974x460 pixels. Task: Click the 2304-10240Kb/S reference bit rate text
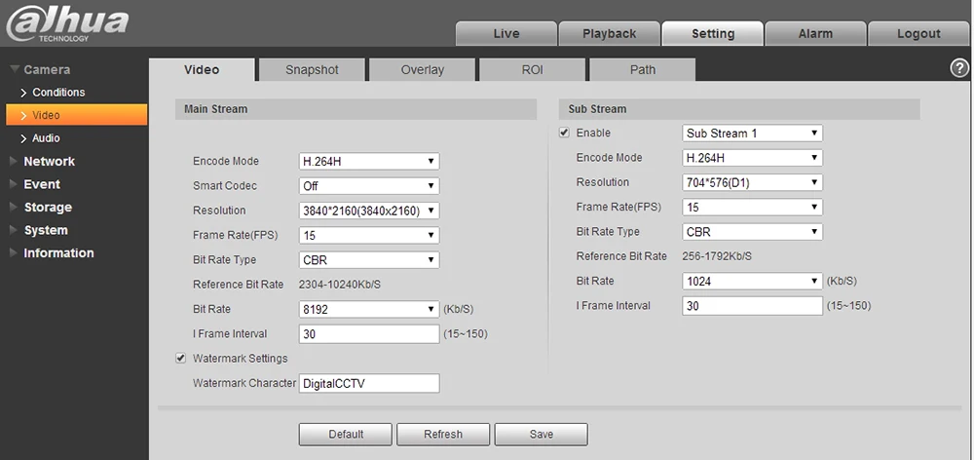(340, 285)
